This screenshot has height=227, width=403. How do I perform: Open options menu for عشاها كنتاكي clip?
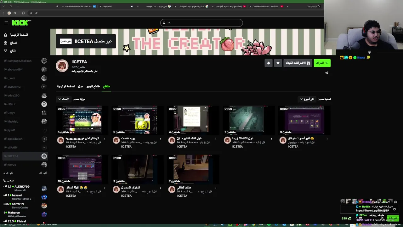[216, 188]
